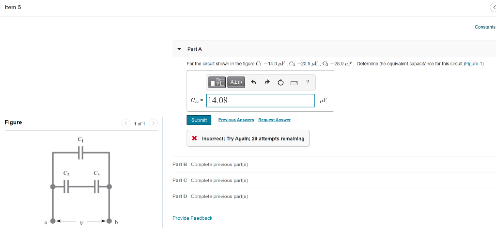This screenshot has height=228, width=496.
Task: Open the keyboard shortcuts icon
Action: [x=294, y=83]
